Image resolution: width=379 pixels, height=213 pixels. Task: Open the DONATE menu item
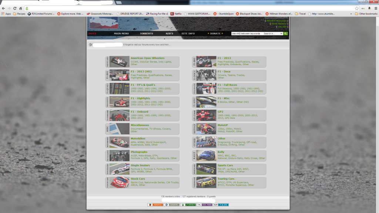[215, 34]
